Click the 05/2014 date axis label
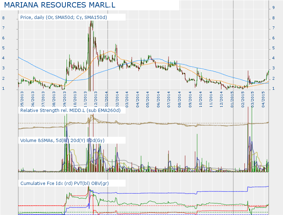This screenshot has width=283, height=215. (148, 99)
